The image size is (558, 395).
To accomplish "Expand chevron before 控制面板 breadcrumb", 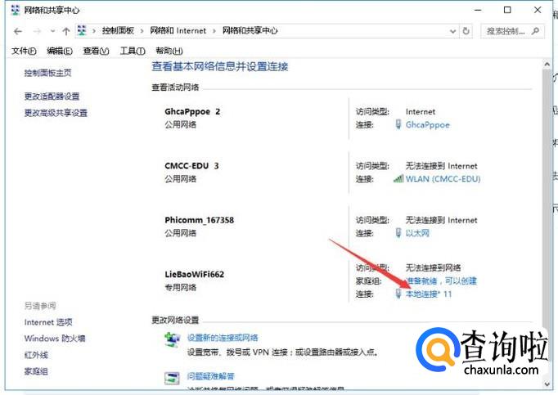I will point(94,31).
